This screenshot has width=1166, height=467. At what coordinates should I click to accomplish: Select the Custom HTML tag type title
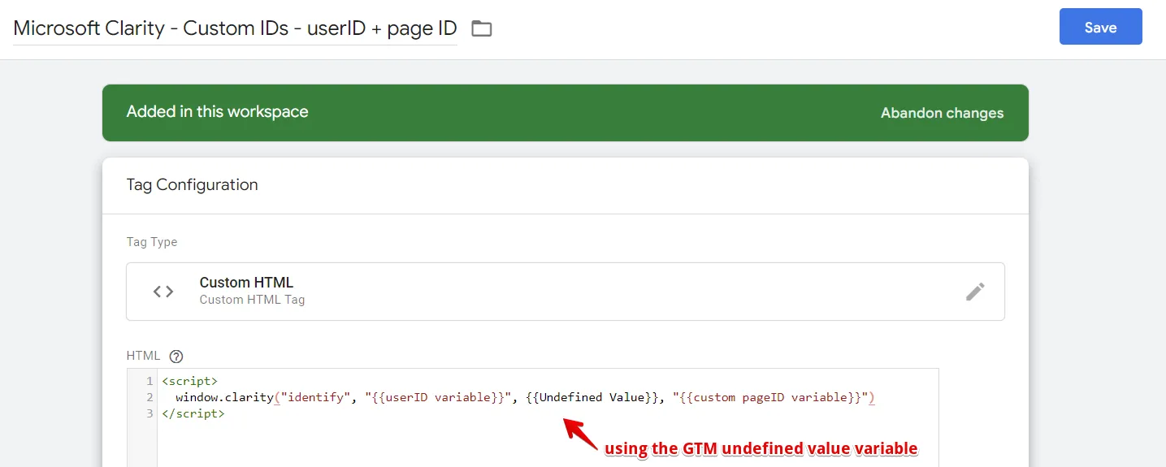pyautogui.click(x=246, y=283)
